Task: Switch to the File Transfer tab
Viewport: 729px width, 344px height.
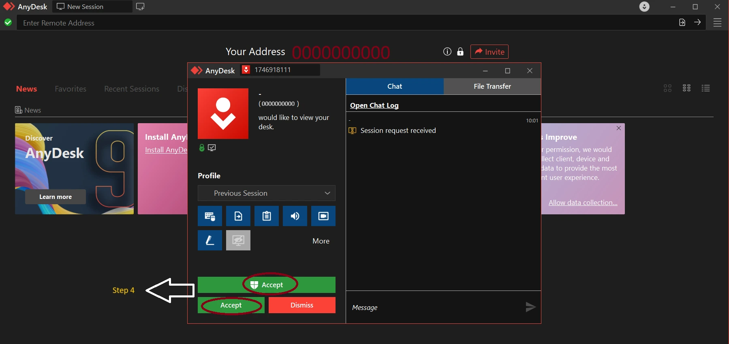Action: pyautogui.click(x=492, y=86)
